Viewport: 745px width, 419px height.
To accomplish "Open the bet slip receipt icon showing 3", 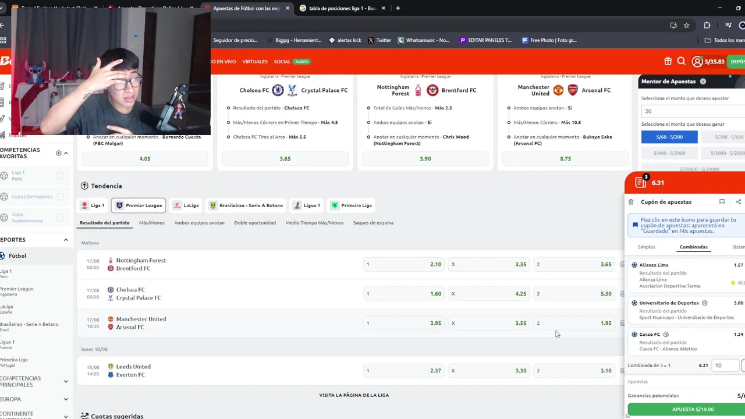I will coord(641,182).
